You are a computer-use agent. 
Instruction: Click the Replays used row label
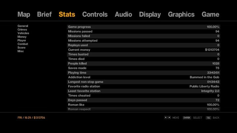pos(78,45)
